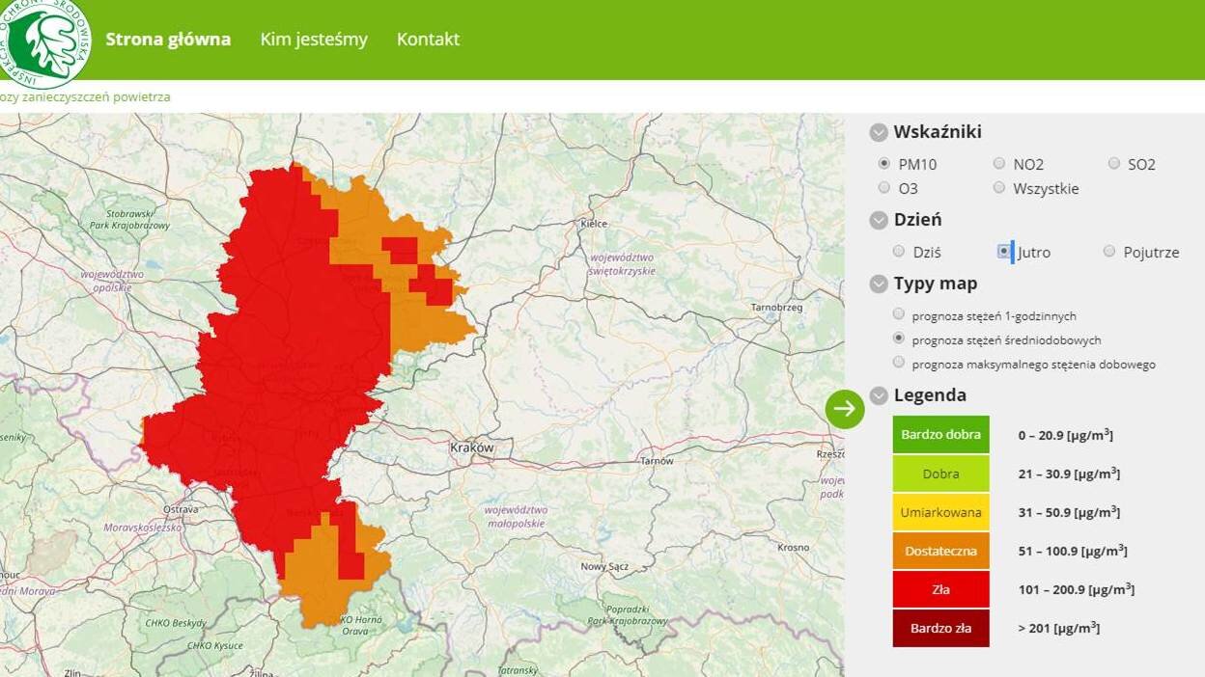Open the Kim jesteśmy page

tap(314, 40)
